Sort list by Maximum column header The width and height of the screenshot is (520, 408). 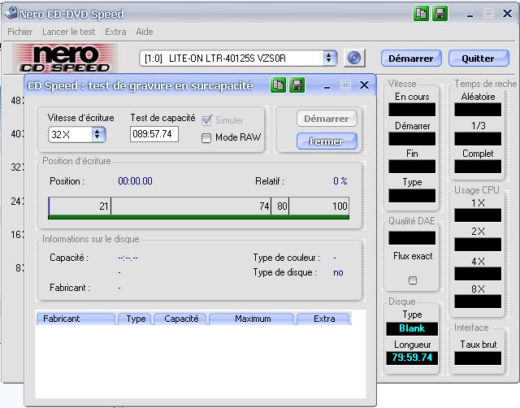pos(253,319)
